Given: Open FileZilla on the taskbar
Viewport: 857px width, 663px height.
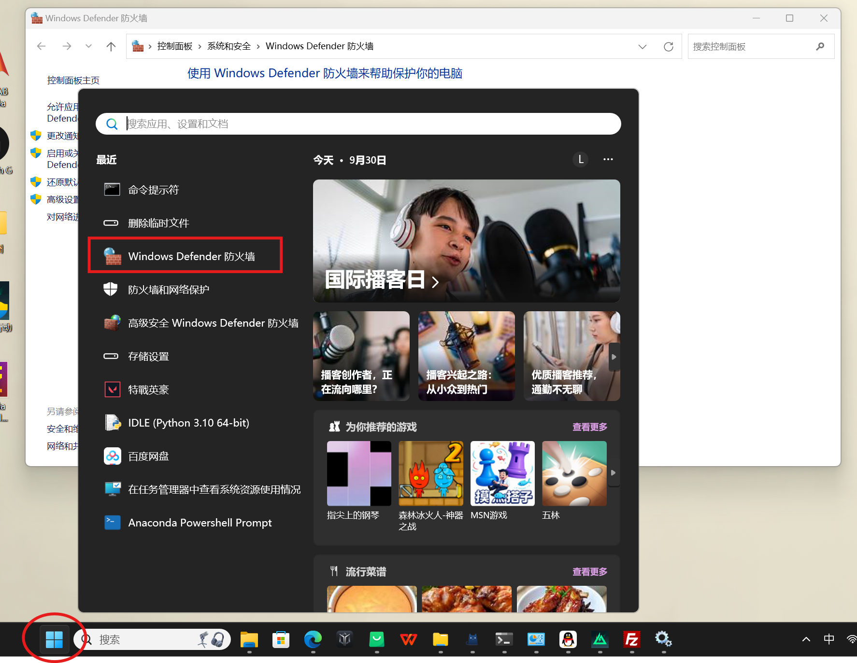Looking at the screenshot, I should click(631, 639).
